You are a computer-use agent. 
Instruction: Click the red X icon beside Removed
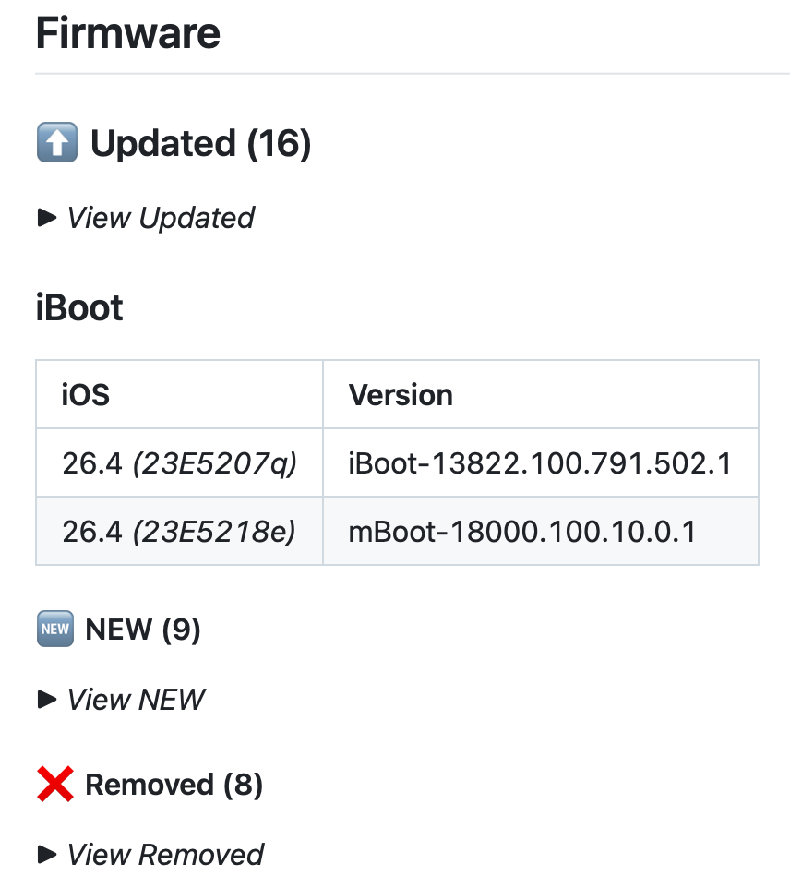tap(54, 785)
